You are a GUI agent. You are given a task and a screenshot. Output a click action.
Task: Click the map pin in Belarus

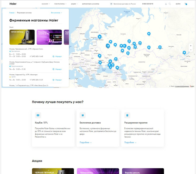[x=100, y=56]
